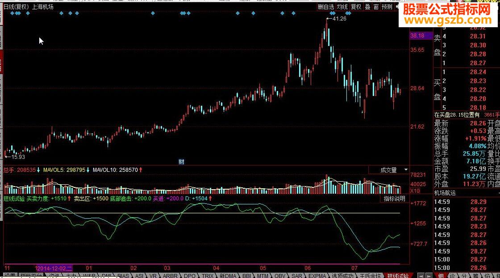This screenshot has width=500, height=278.
Task: Click sell level 4 price 28.31
Action: (478, 36)
